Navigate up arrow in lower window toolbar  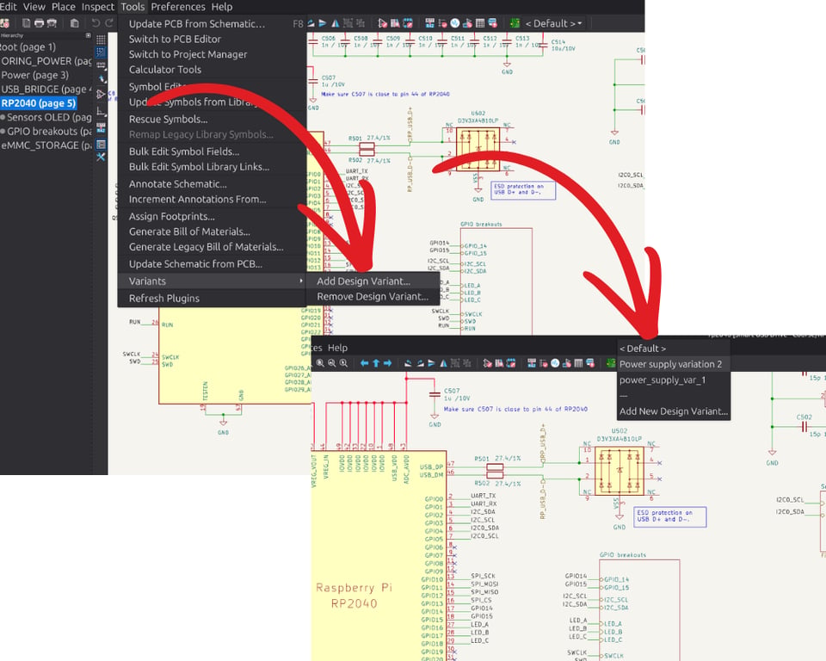(376, 363)
